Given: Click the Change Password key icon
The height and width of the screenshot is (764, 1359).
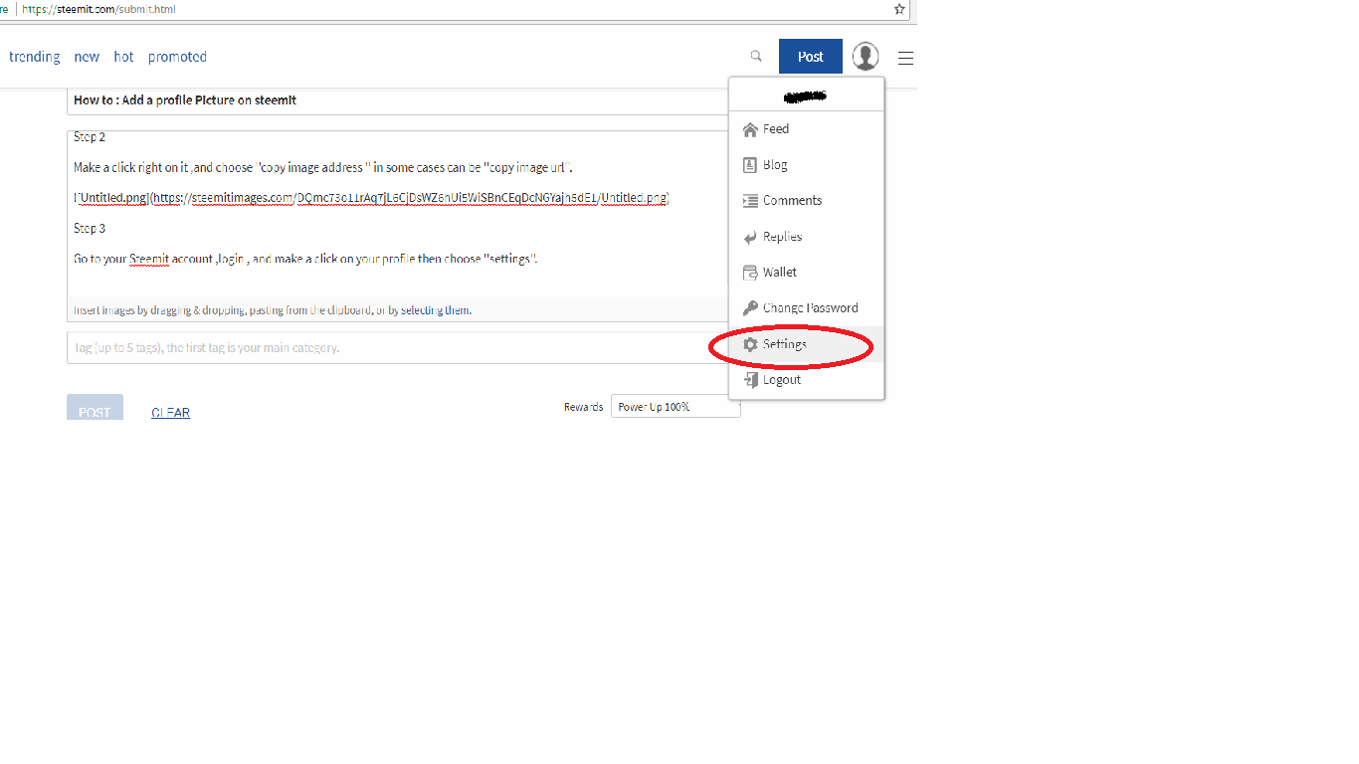Looking at the screenshot, I should [750, 308].
